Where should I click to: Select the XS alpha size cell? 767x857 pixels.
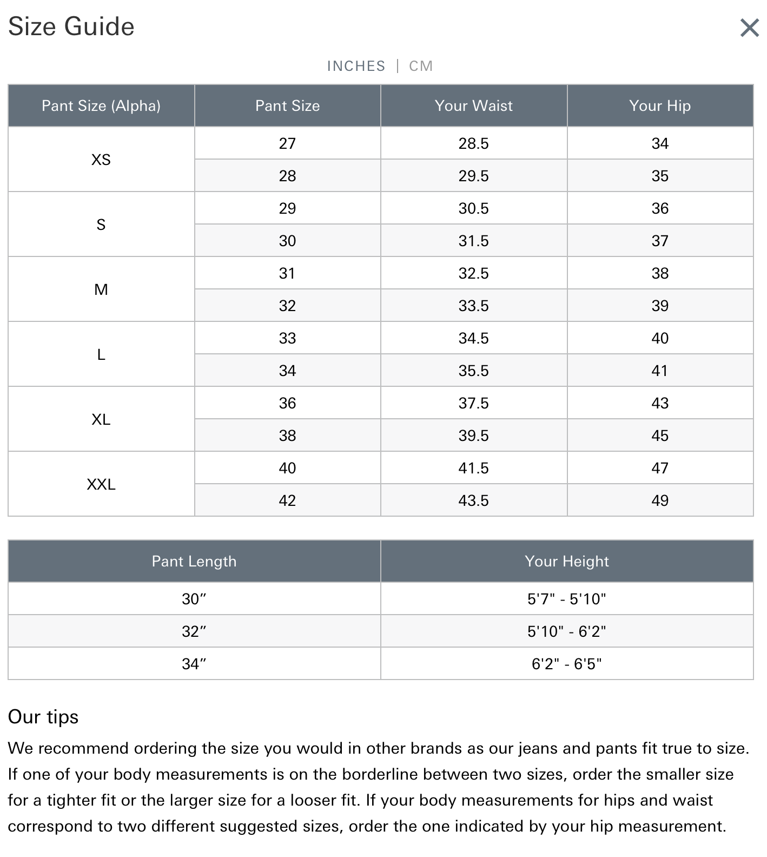(x=101, y=160)
